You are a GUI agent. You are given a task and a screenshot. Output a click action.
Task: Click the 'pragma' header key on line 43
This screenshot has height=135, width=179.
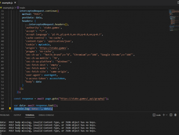click(30, 51)
